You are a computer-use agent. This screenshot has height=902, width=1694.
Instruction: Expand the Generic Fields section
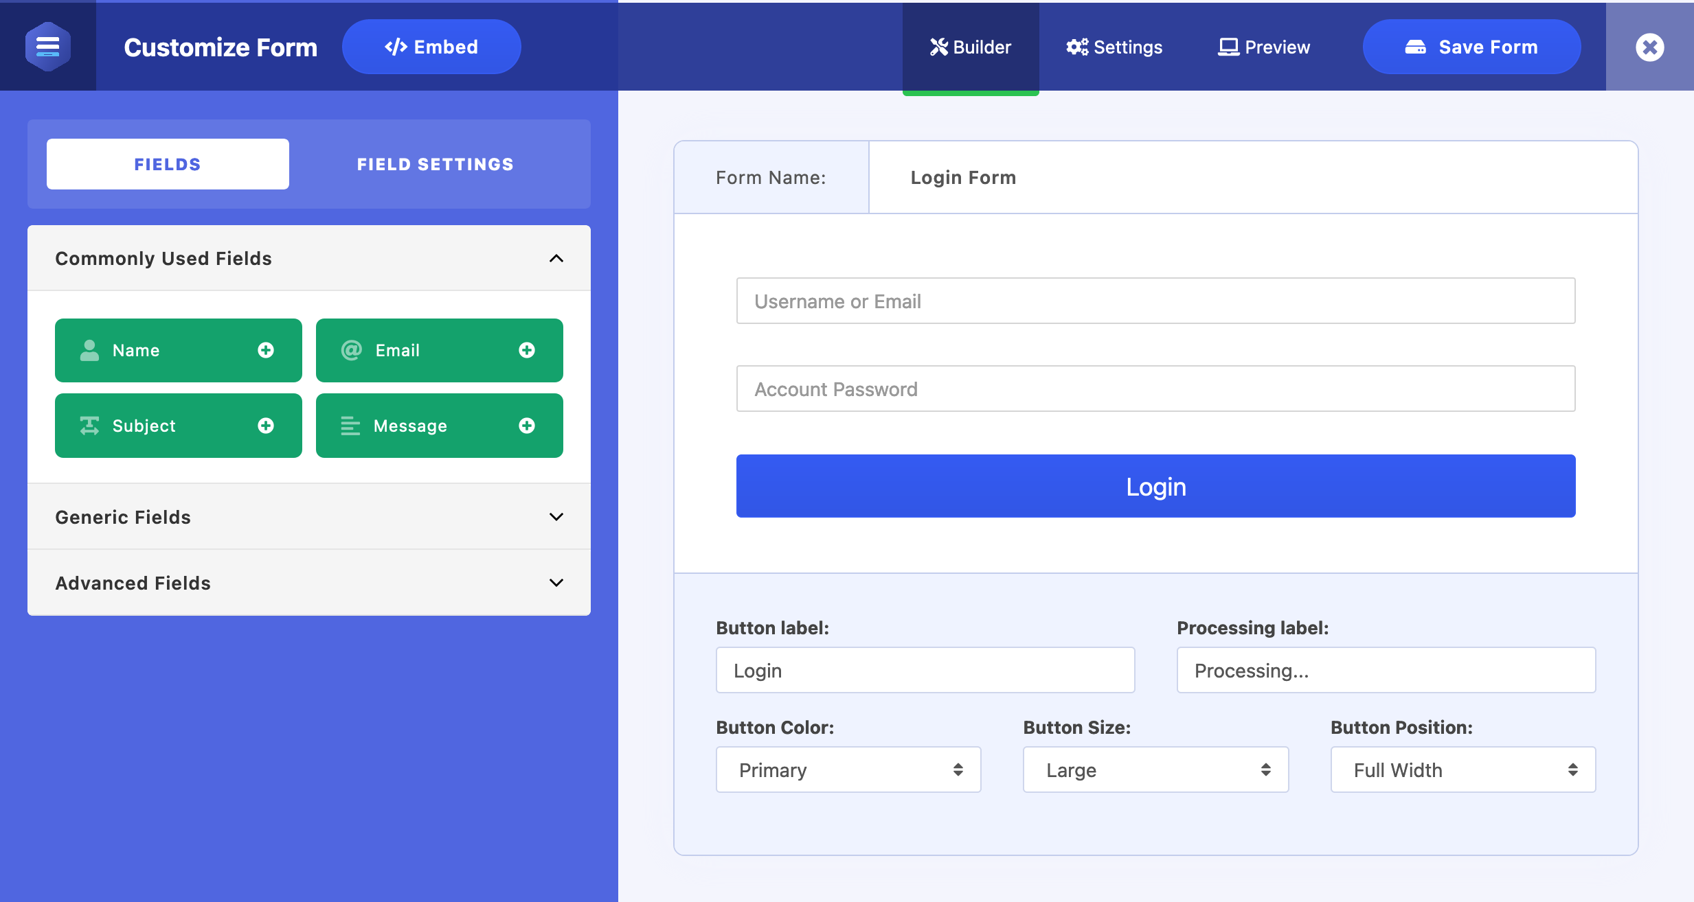[x=556, y=517]
